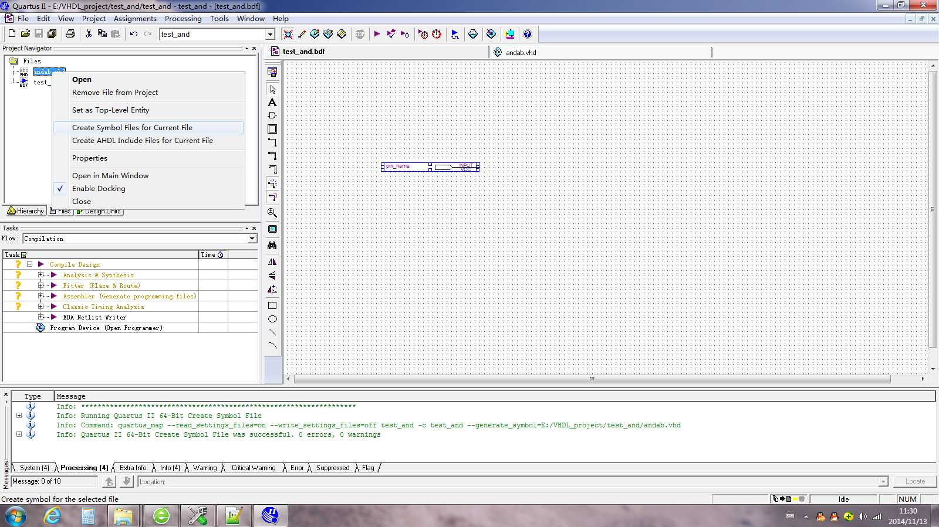939x527 pixels.
Task: Select the Zoom magnifier tool
Action: click(x=272, y=213)
